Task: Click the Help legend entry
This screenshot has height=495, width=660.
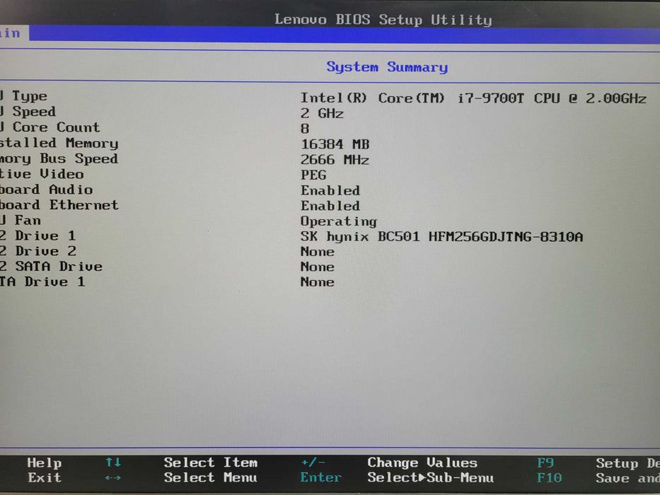Action: tap(45, 463)
